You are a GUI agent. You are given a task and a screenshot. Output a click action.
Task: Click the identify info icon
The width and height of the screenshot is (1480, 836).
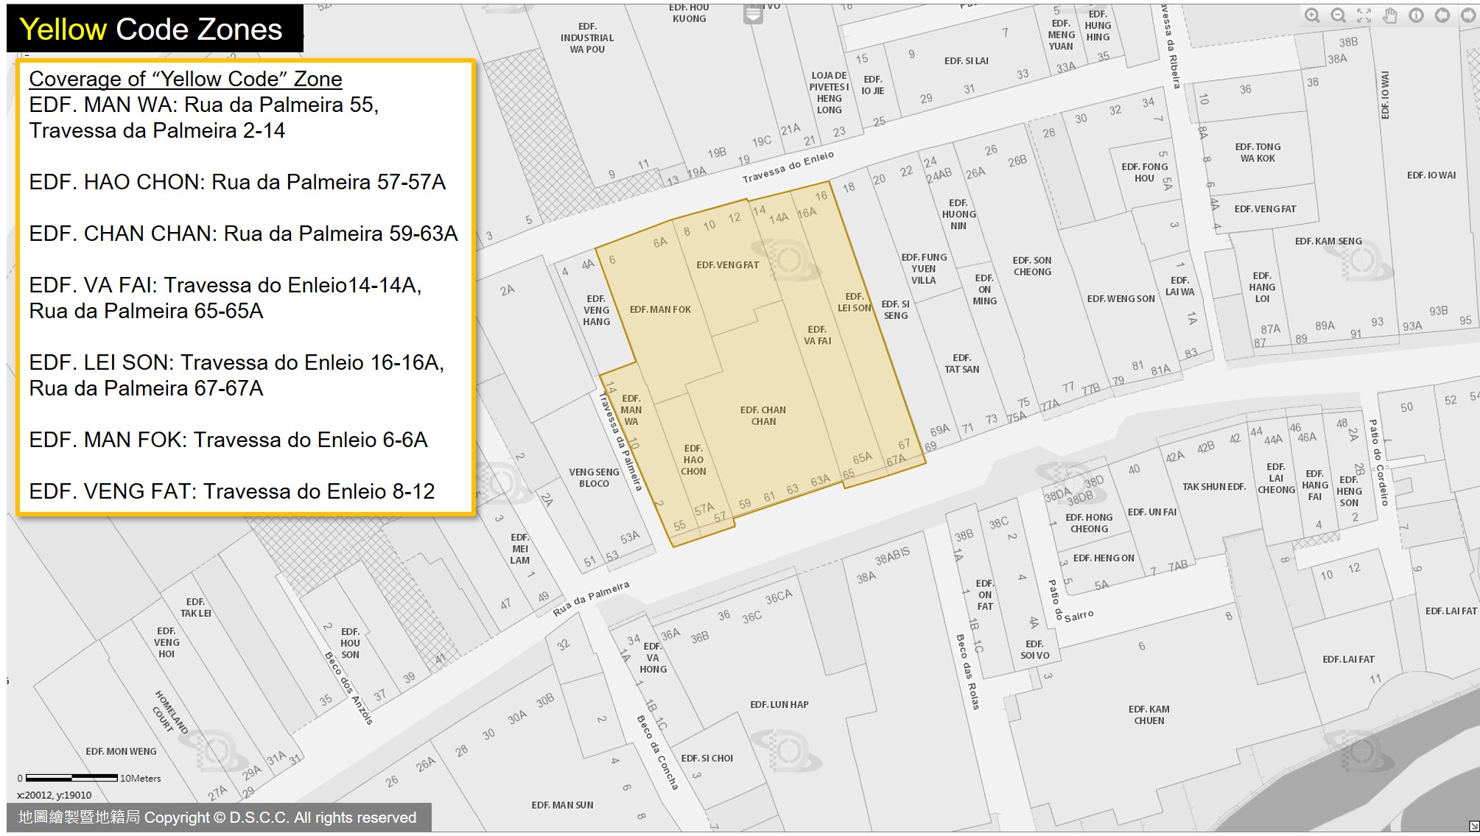[x=1416, y=15]
